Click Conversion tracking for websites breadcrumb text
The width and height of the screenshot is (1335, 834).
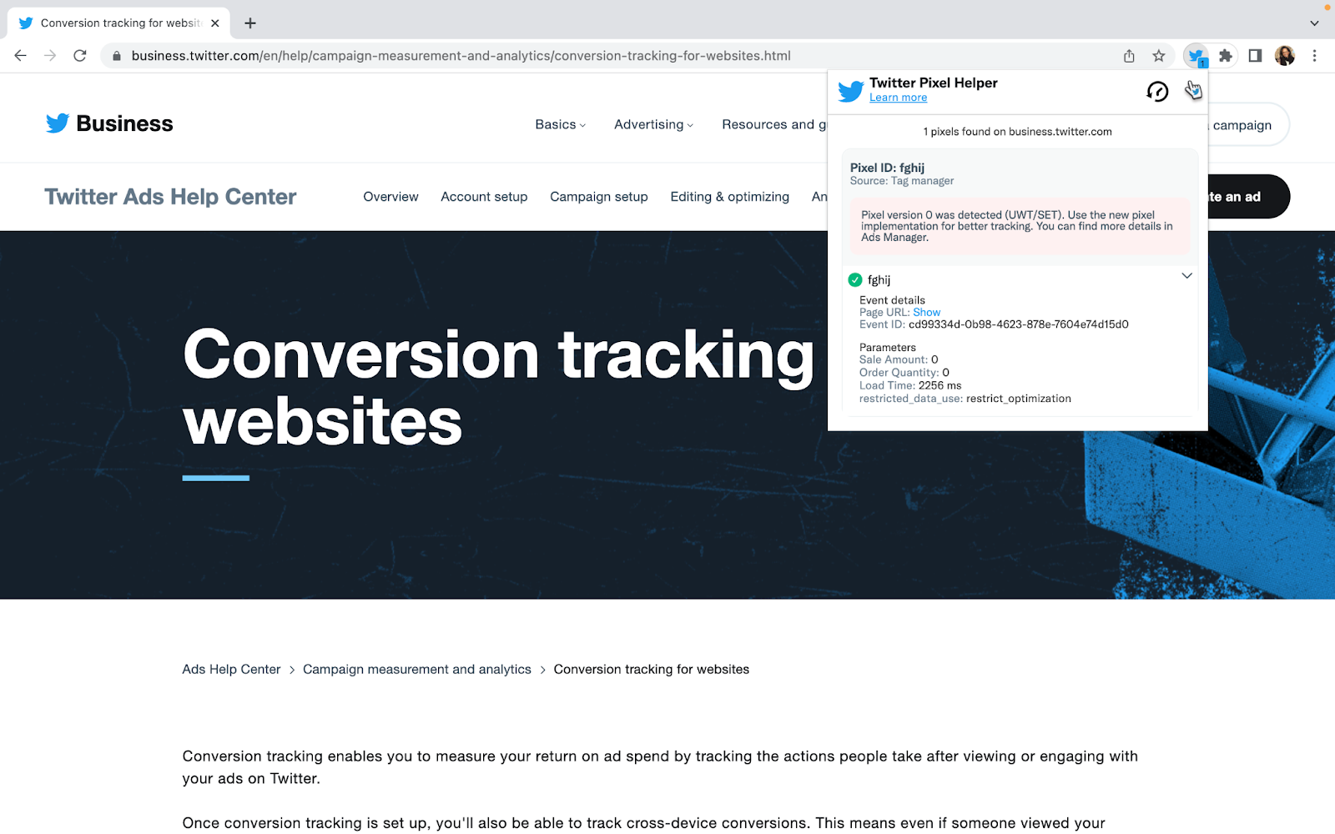(652, 670)
